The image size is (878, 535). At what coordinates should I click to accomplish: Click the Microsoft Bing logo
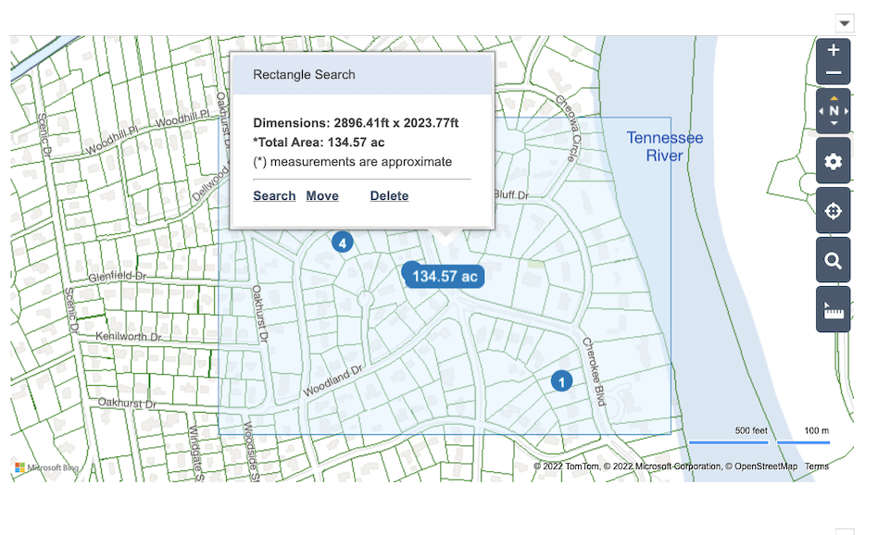tap(47, 467)
